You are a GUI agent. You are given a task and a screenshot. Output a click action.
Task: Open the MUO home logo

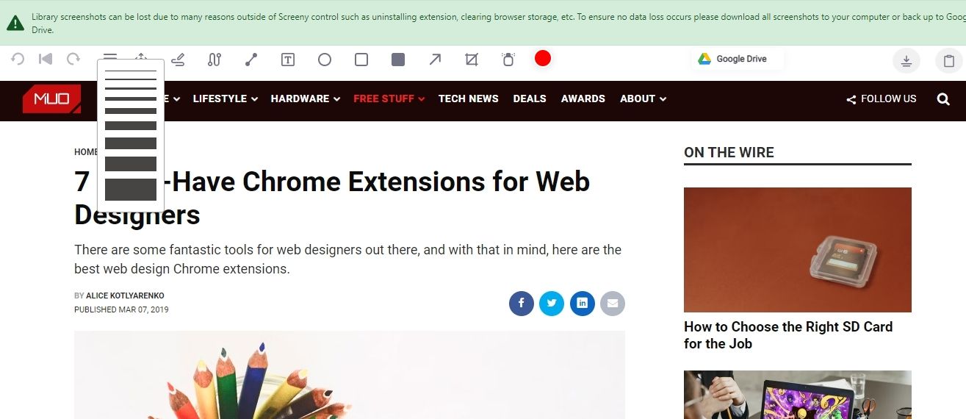(x=51, y=99)
